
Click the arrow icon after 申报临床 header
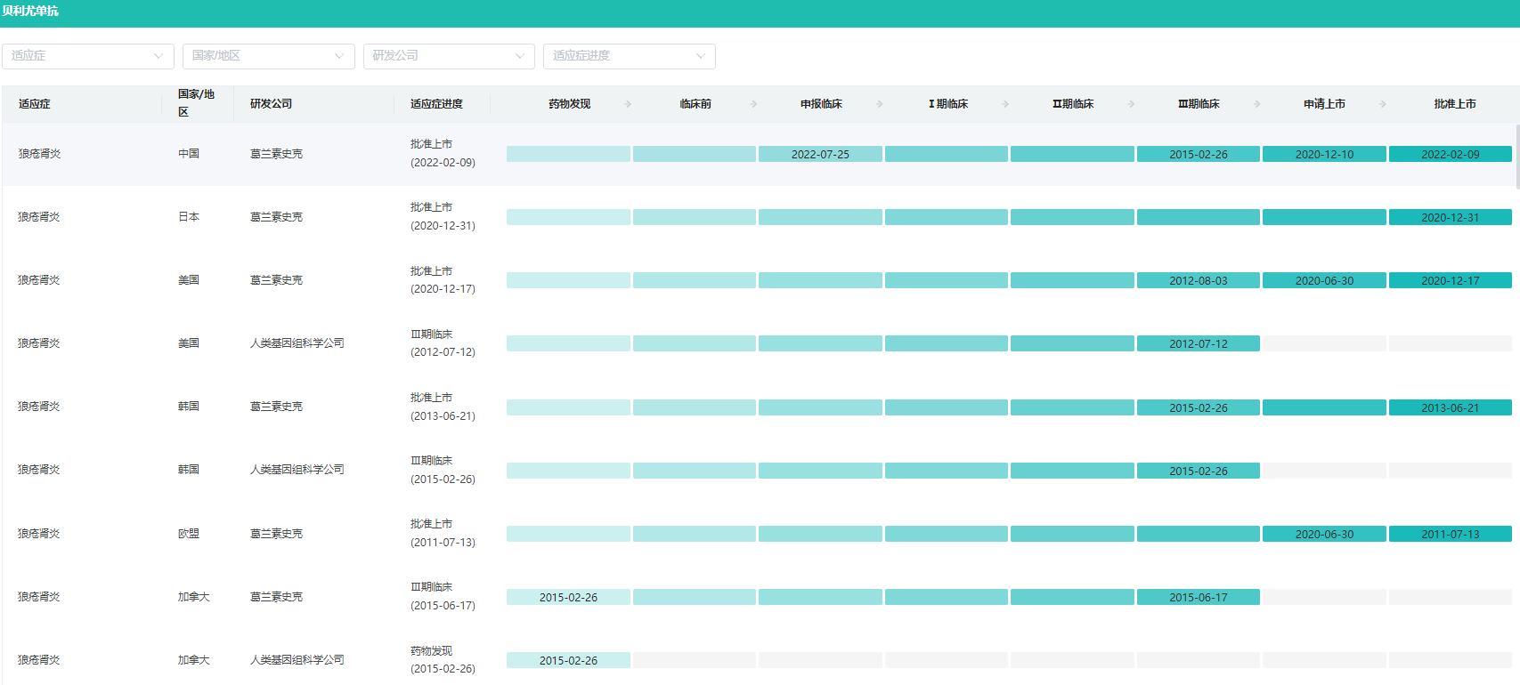880,104
